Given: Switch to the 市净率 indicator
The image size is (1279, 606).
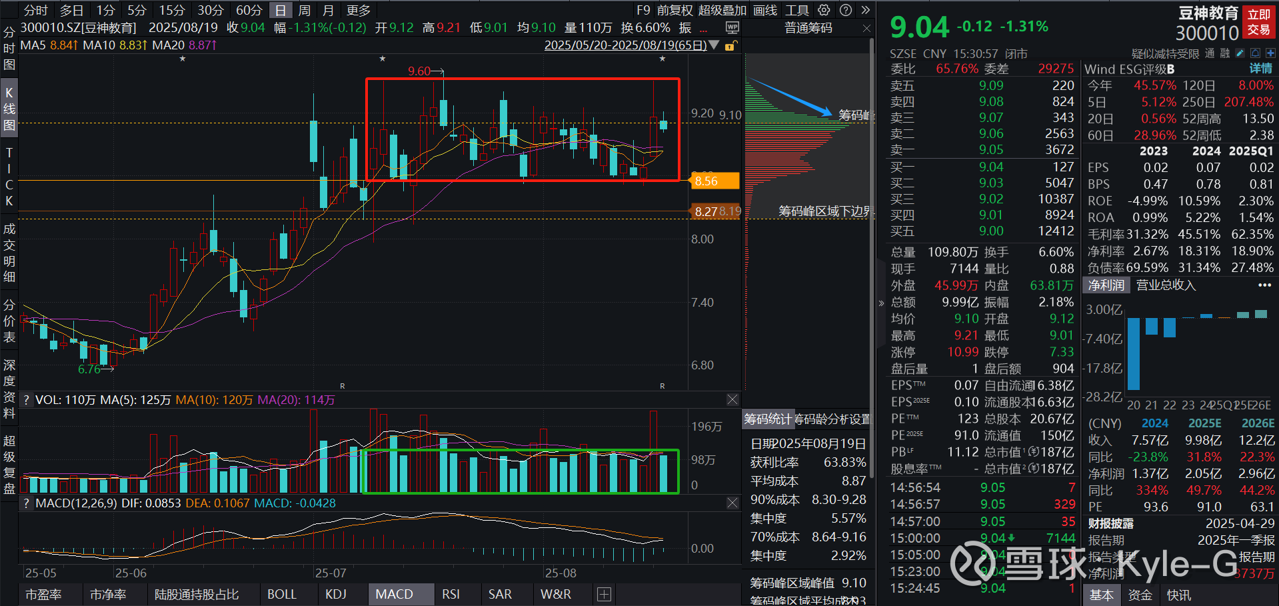Looking at the screenshot, I should [x=108, y=594].
